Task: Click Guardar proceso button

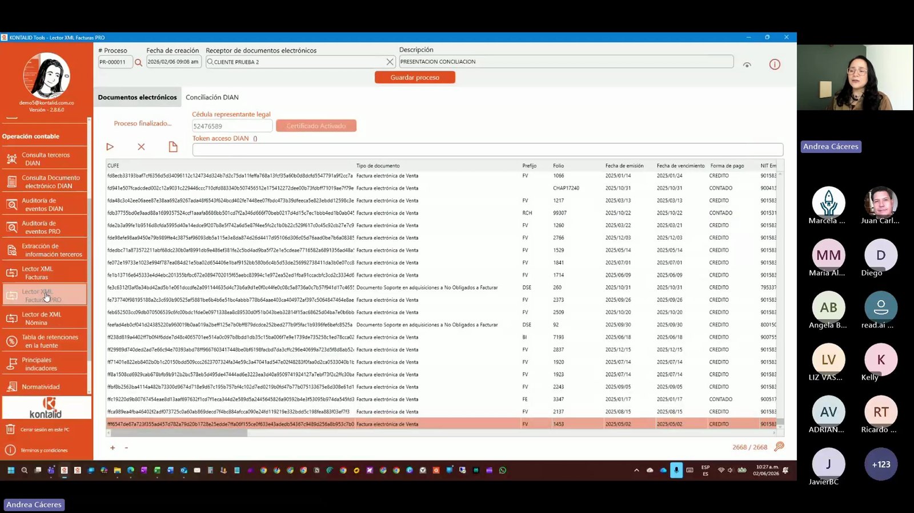Action: click(415, 77)
